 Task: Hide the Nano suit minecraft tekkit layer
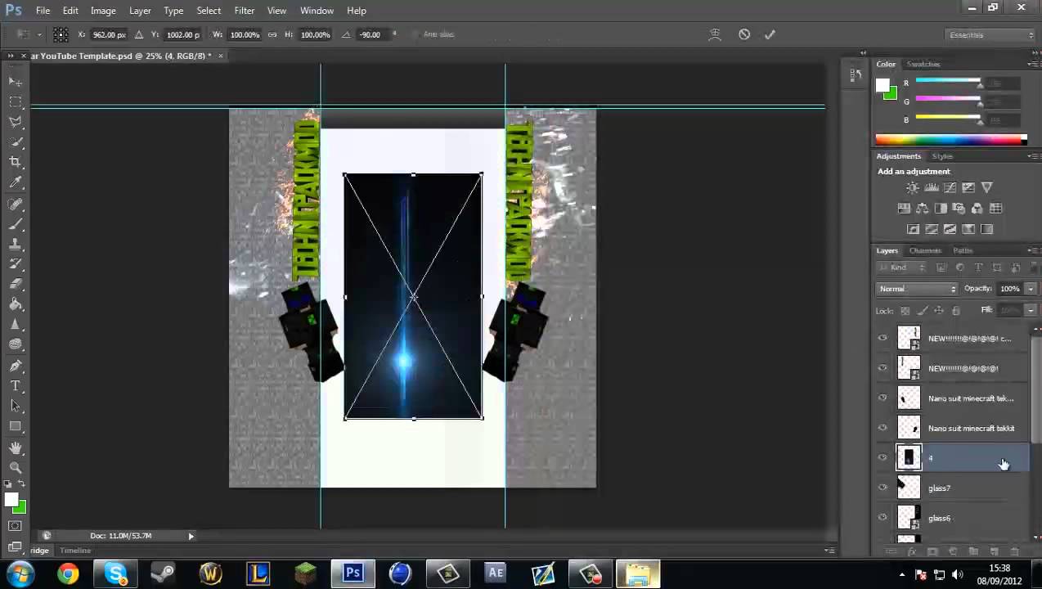click(x=883, y=428)
